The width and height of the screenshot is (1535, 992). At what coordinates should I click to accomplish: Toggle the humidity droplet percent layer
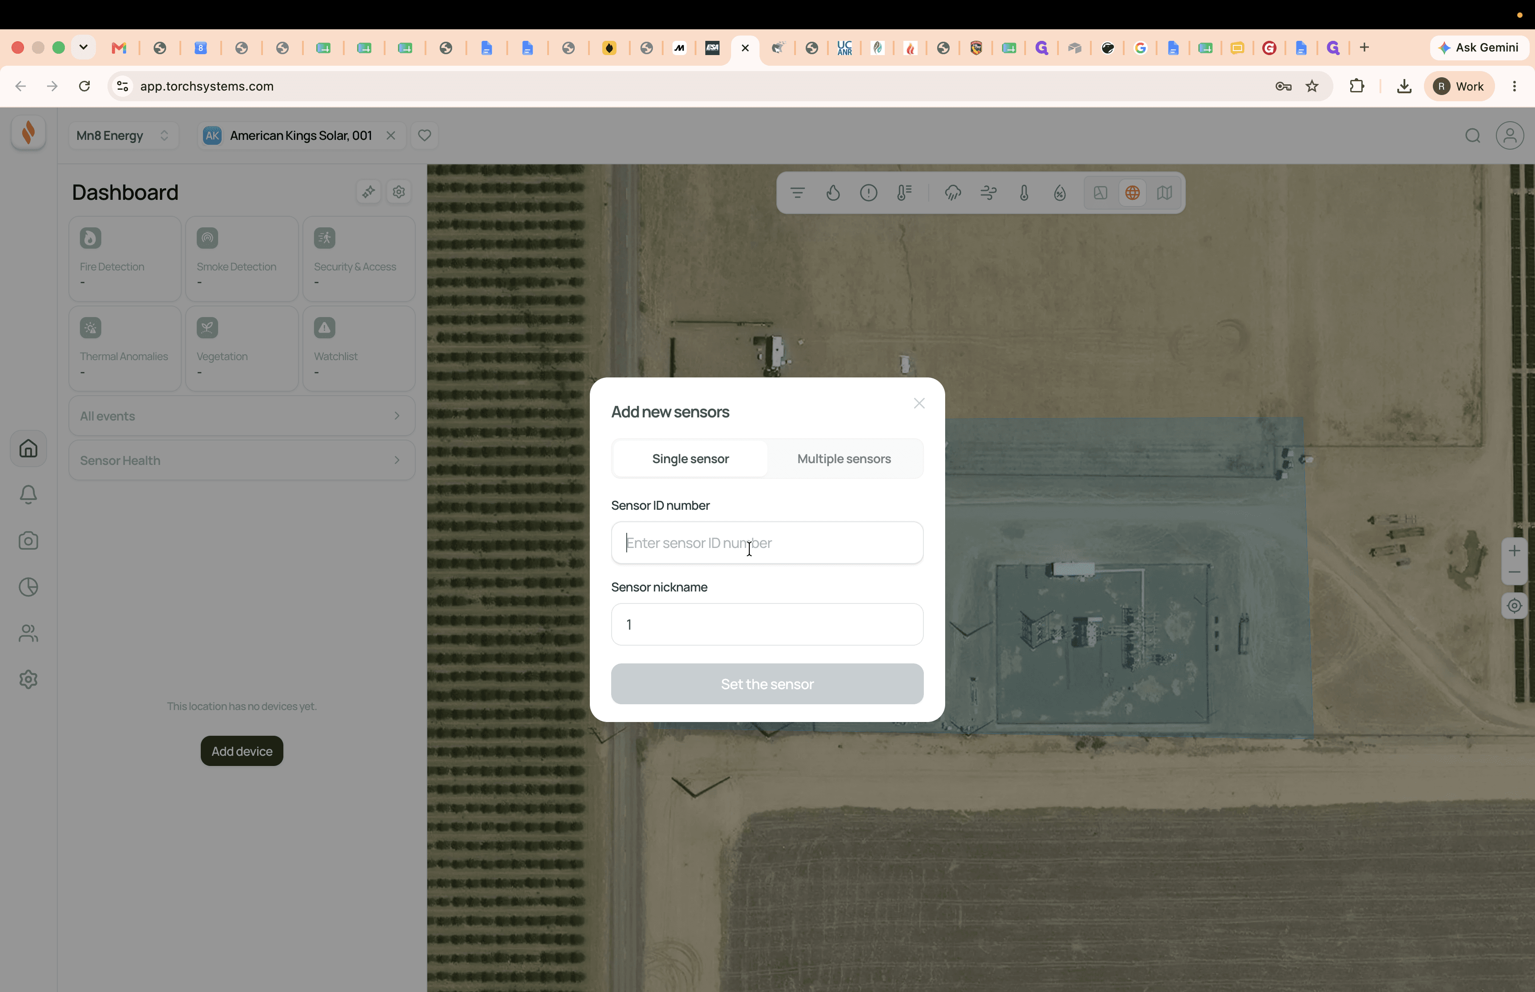1060,193
